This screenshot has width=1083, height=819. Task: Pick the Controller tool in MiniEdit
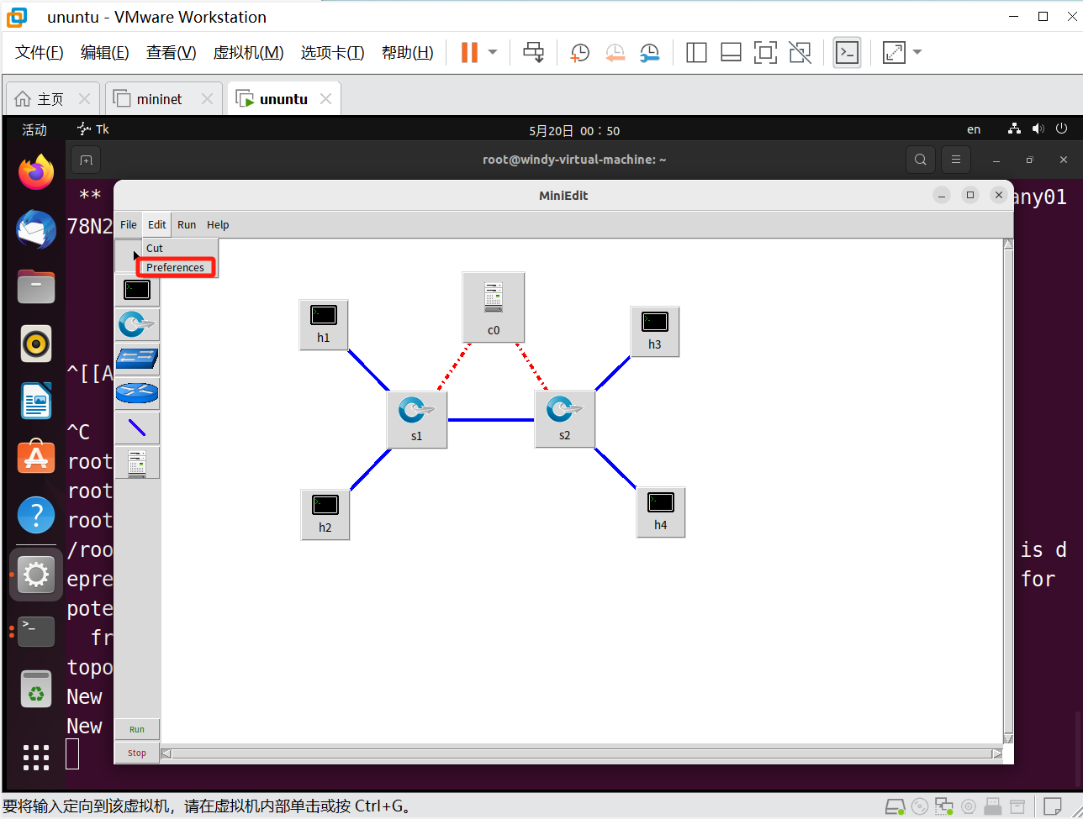(137, 461)
